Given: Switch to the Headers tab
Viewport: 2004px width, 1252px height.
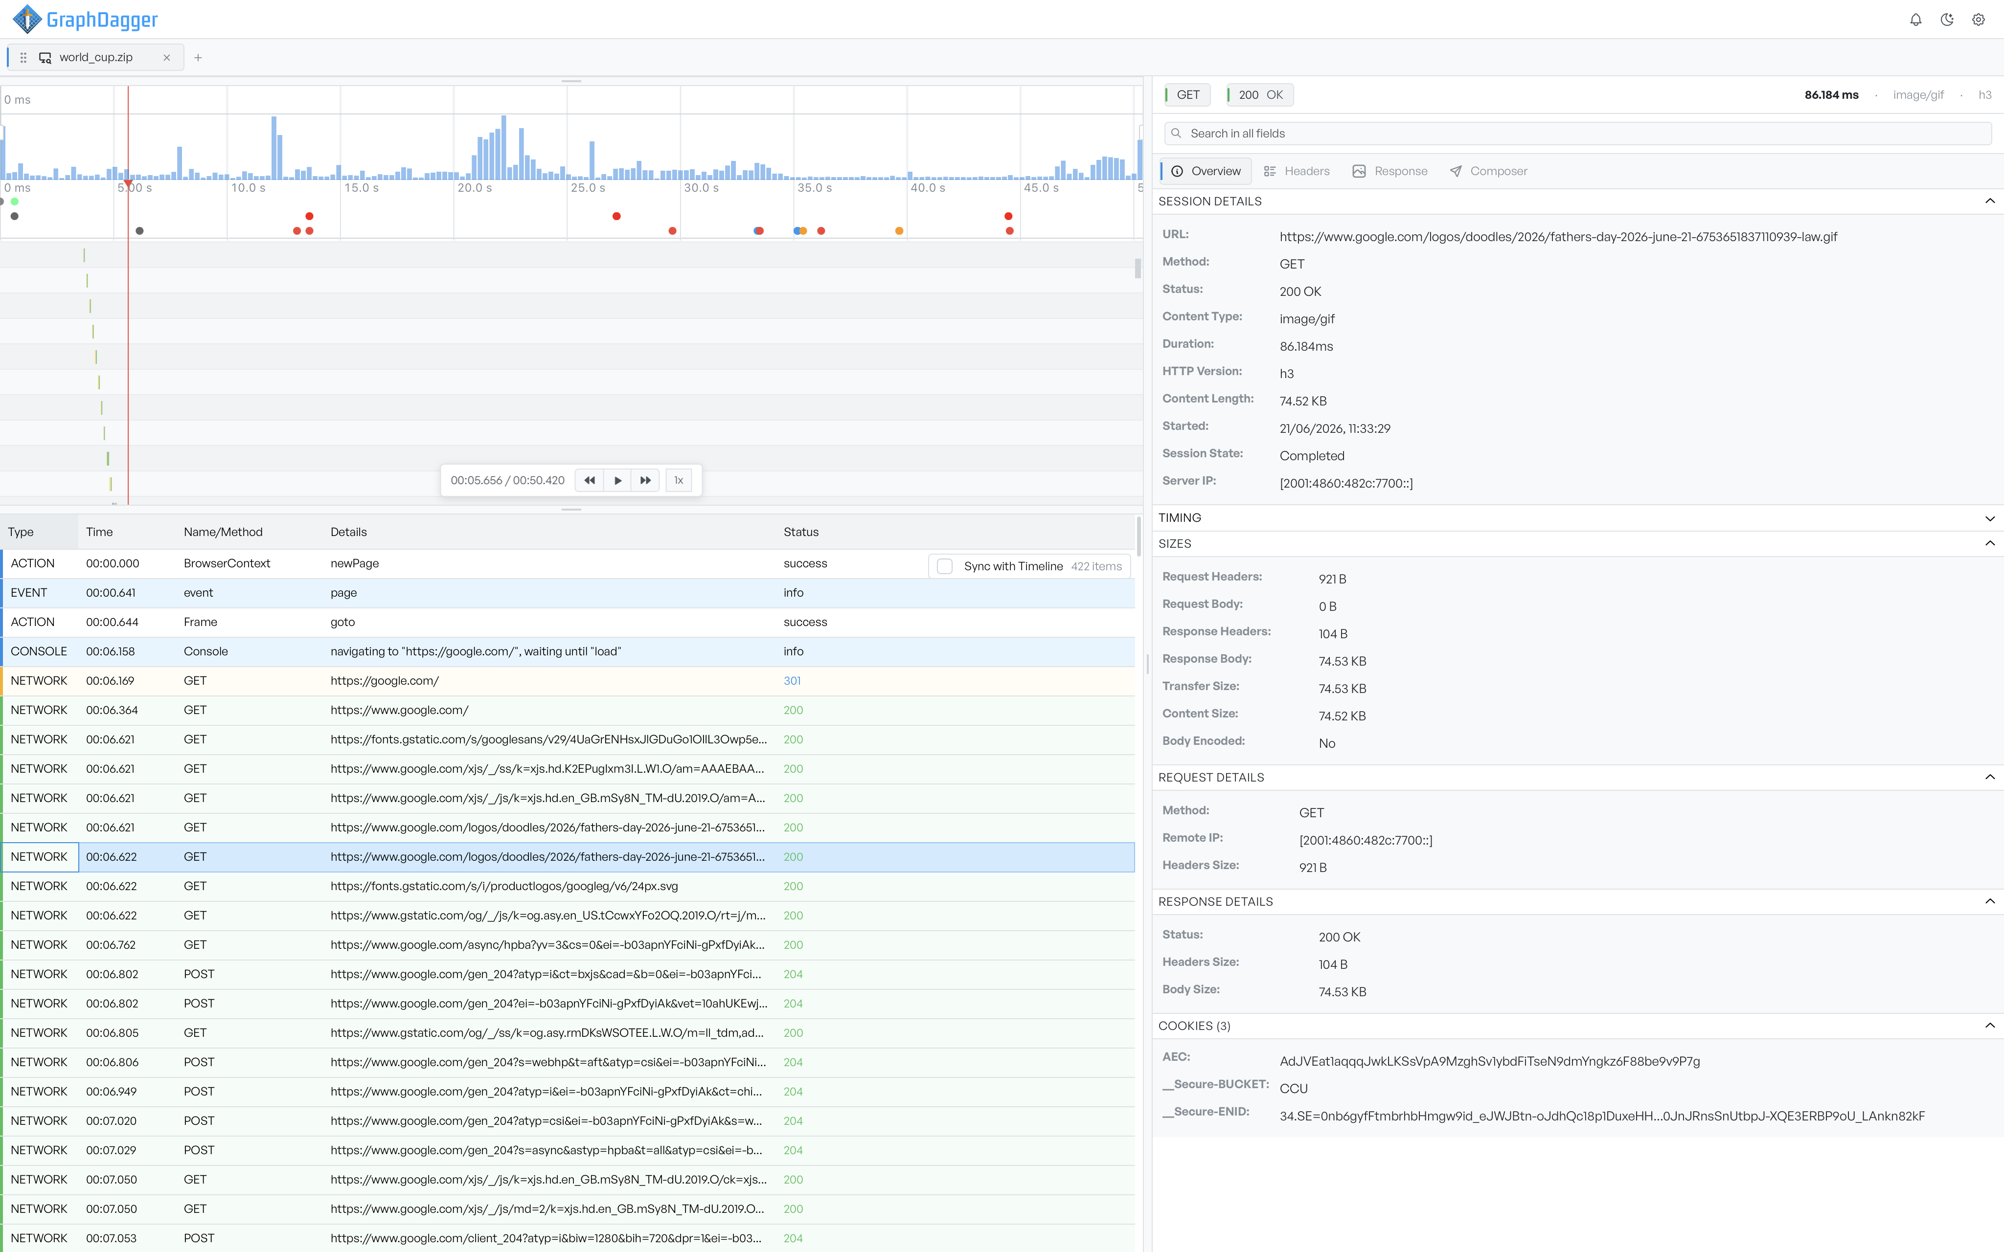Looking at the screenshot, I should click(x=1297, y=171).
